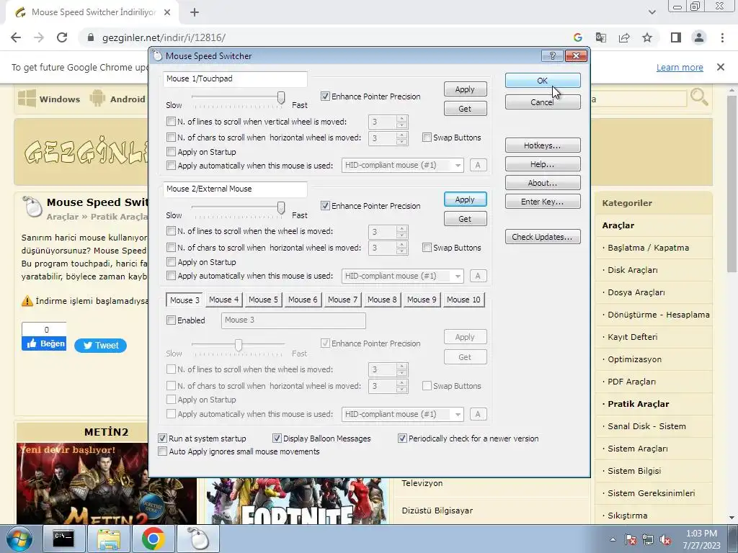Viewport: 738px width, 553px height.
Task: Select the Mouse 8 tab
Action: [382, 300]
